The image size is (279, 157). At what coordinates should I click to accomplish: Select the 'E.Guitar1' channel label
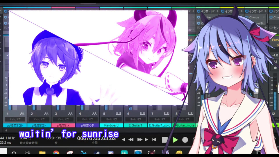click(135, 126)
